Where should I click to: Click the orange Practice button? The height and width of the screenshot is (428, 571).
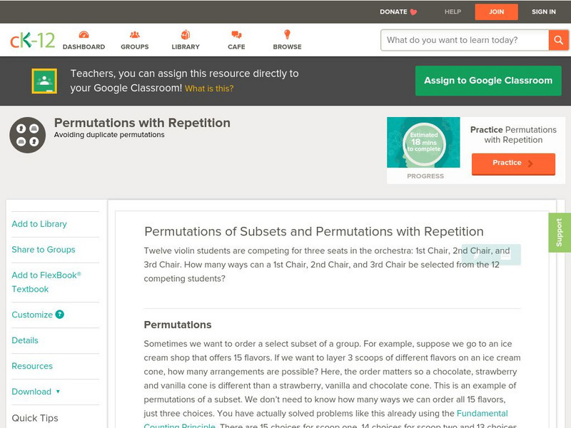coord(513,163)
